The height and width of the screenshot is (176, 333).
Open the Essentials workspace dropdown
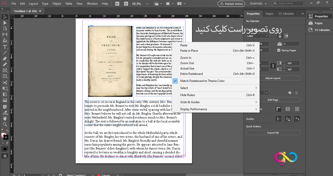258,4
